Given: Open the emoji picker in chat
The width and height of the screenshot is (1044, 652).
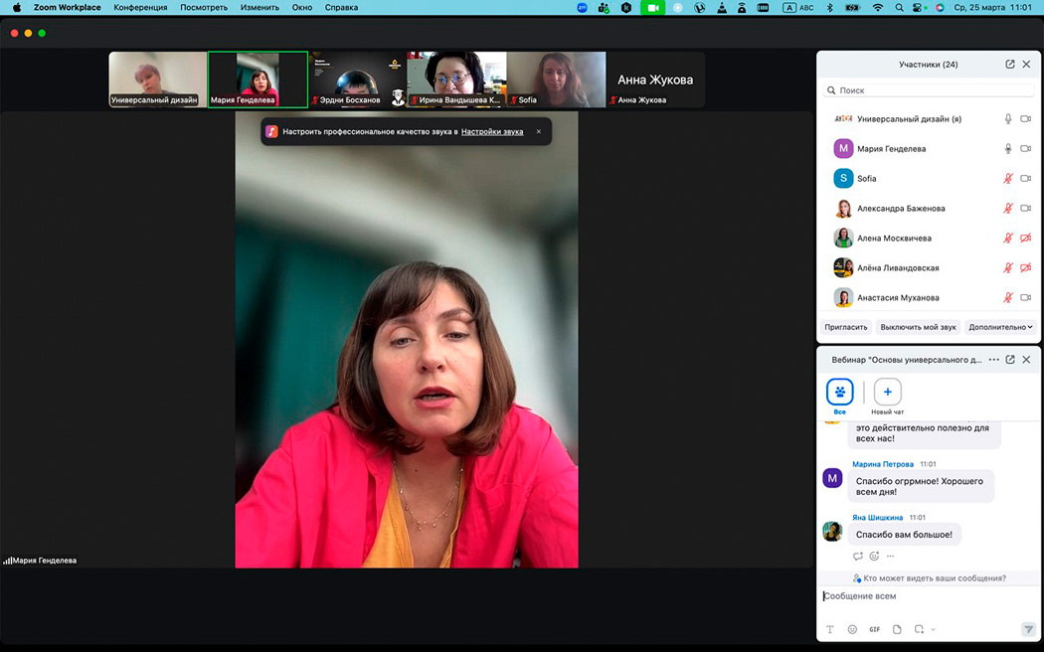Looking at the screenshot, I should (x=852, y=629).
